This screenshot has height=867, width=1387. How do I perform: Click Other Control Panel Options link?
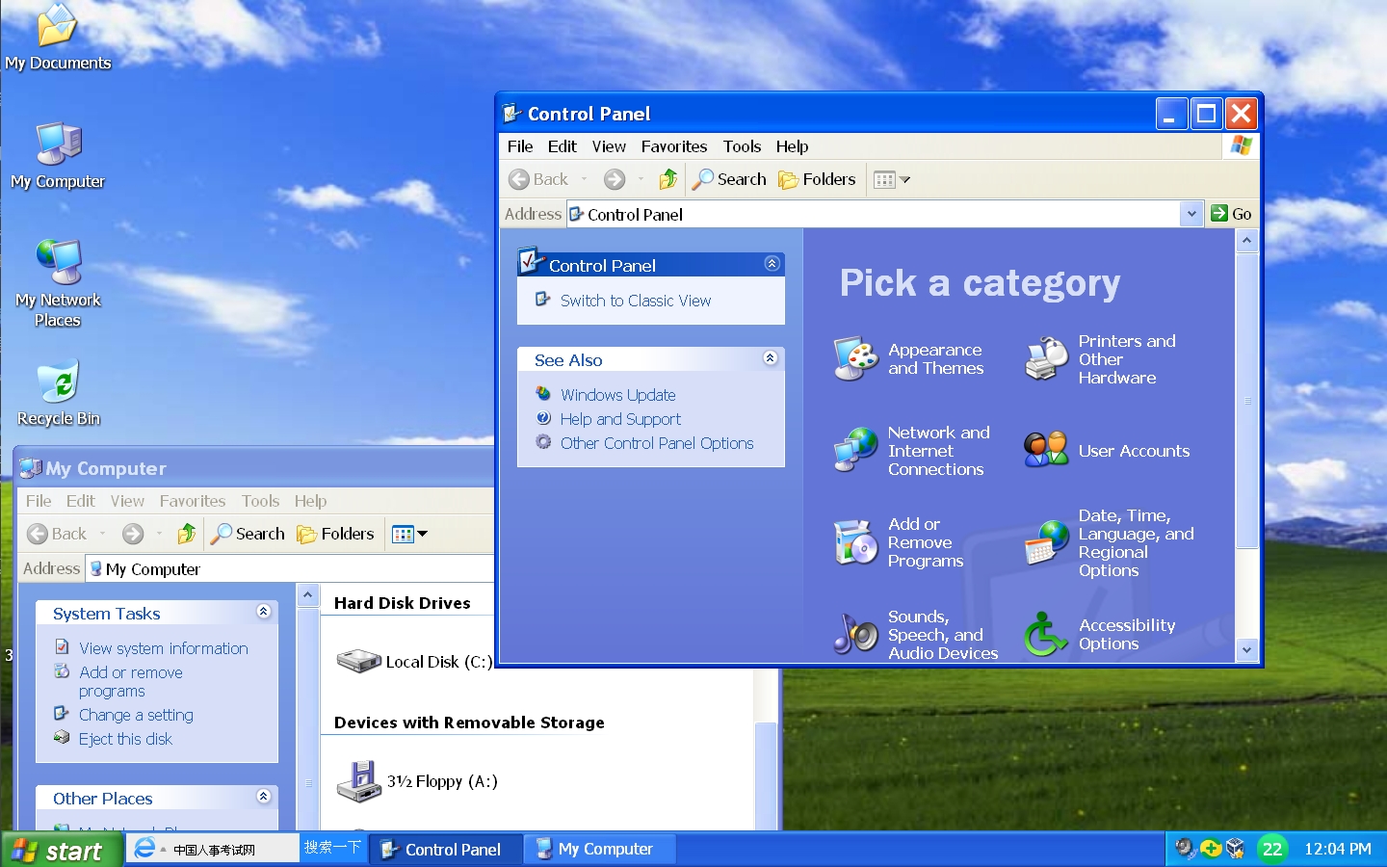point(657,443)
